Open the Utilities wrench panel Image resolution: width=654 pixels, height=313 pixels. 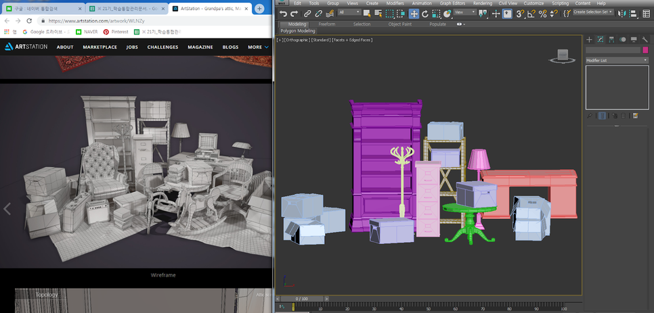click(645, 39)
